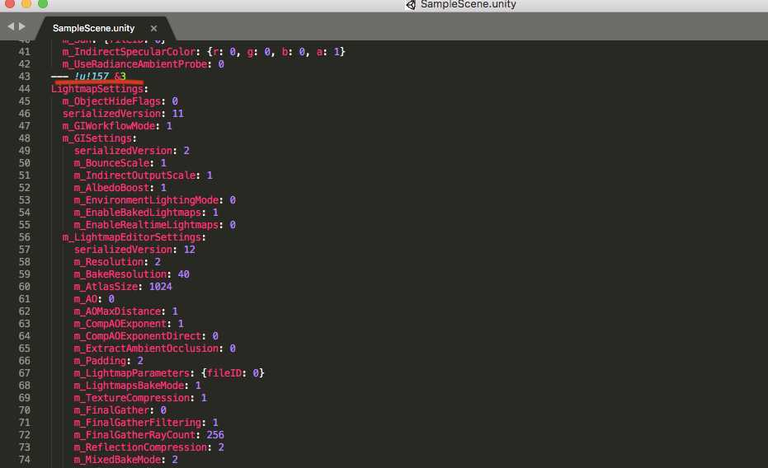Screen dimensions: 768x468
Task: Click 'm_IndirectOutputScale' key text
Action: pyautogui.click(x=134, y=175)
